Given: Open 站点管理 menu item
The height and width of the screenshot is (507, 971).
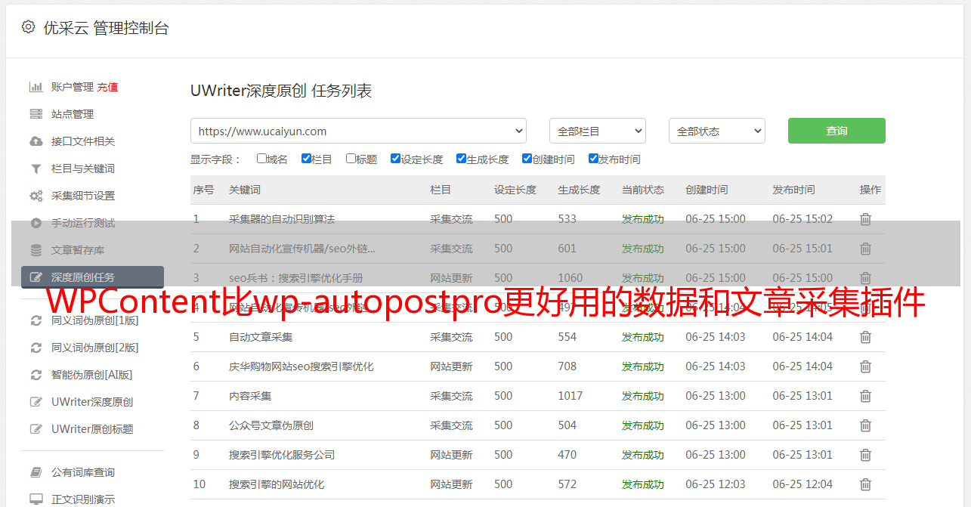Looking at the screenshot, I should 73,114.
